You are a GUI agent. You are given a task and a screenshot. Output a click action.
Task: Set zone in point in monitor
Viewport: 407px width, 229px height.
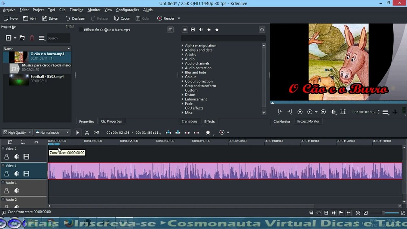coord(280,112)
